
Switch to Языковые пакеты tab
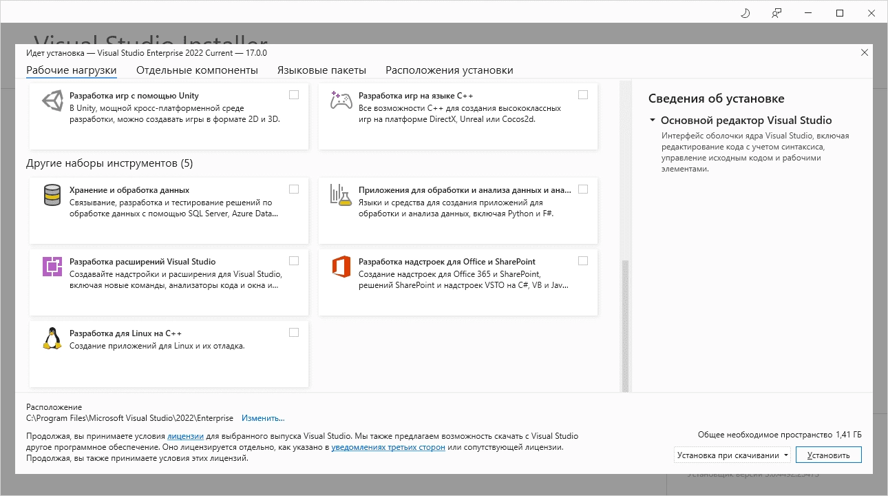(x=321, y=70)
